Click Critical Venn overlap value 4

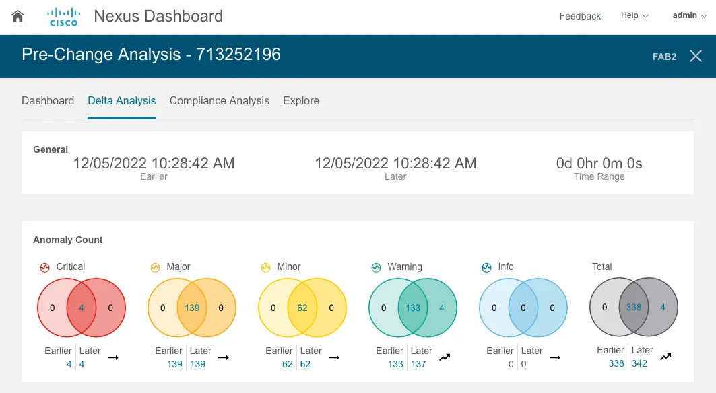(82, 308)
